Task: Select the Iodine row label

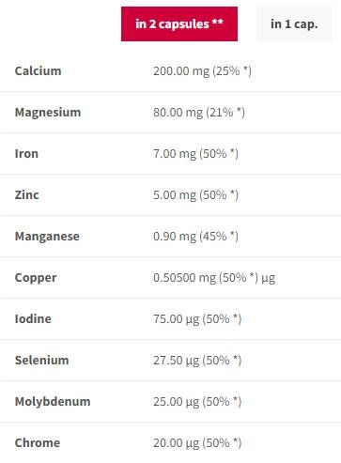Action: pyautogui.click(x=33, y=319)
